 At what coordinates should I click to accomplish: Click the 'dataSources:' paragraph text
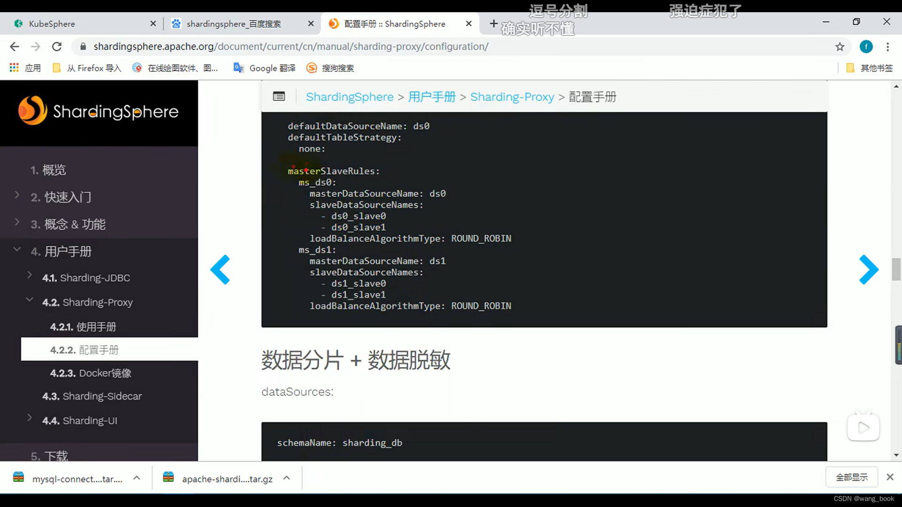pos(297,392)
